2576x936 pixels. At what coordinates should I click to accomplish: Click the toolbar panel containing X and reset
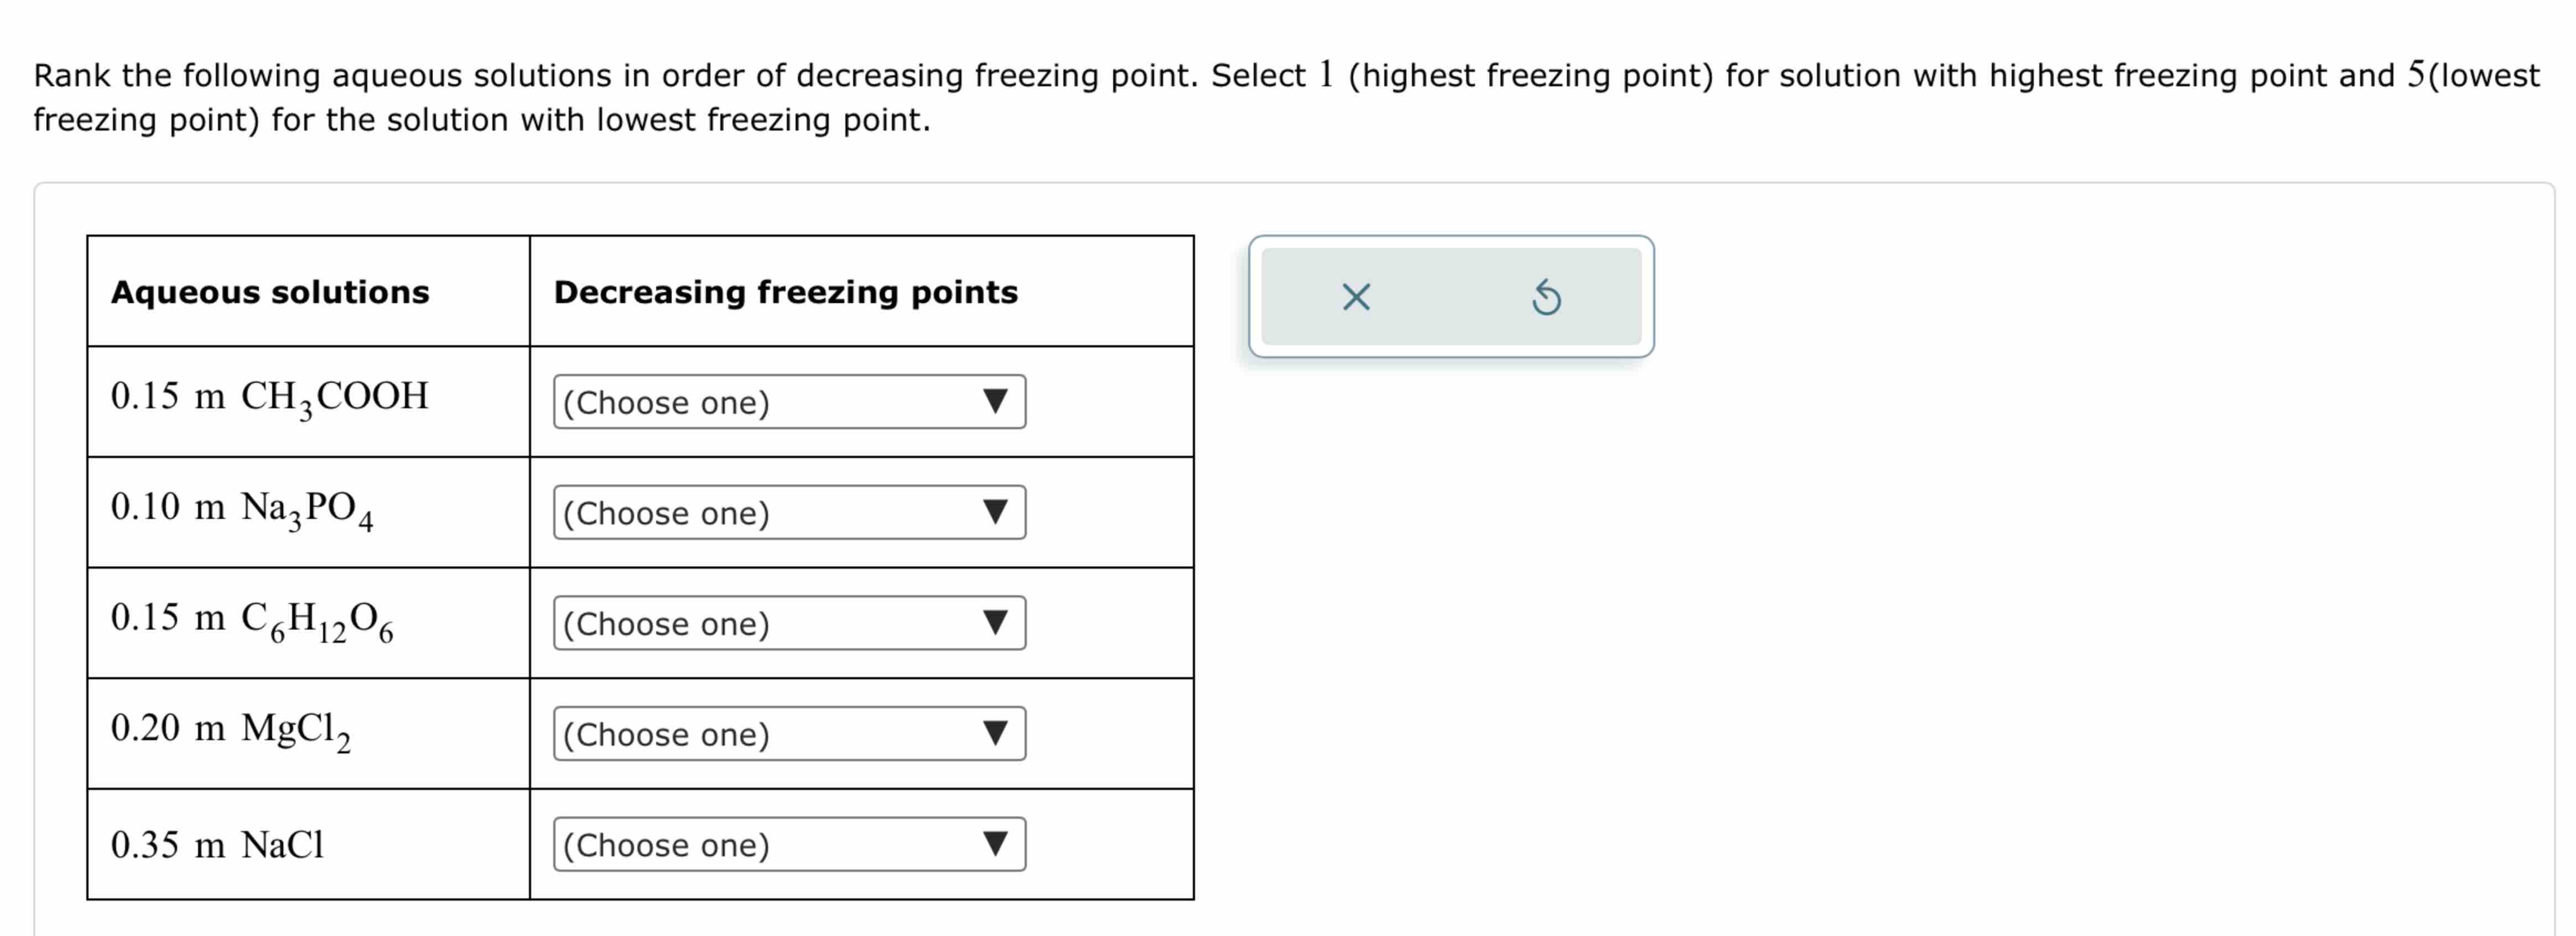[1451, 297]
